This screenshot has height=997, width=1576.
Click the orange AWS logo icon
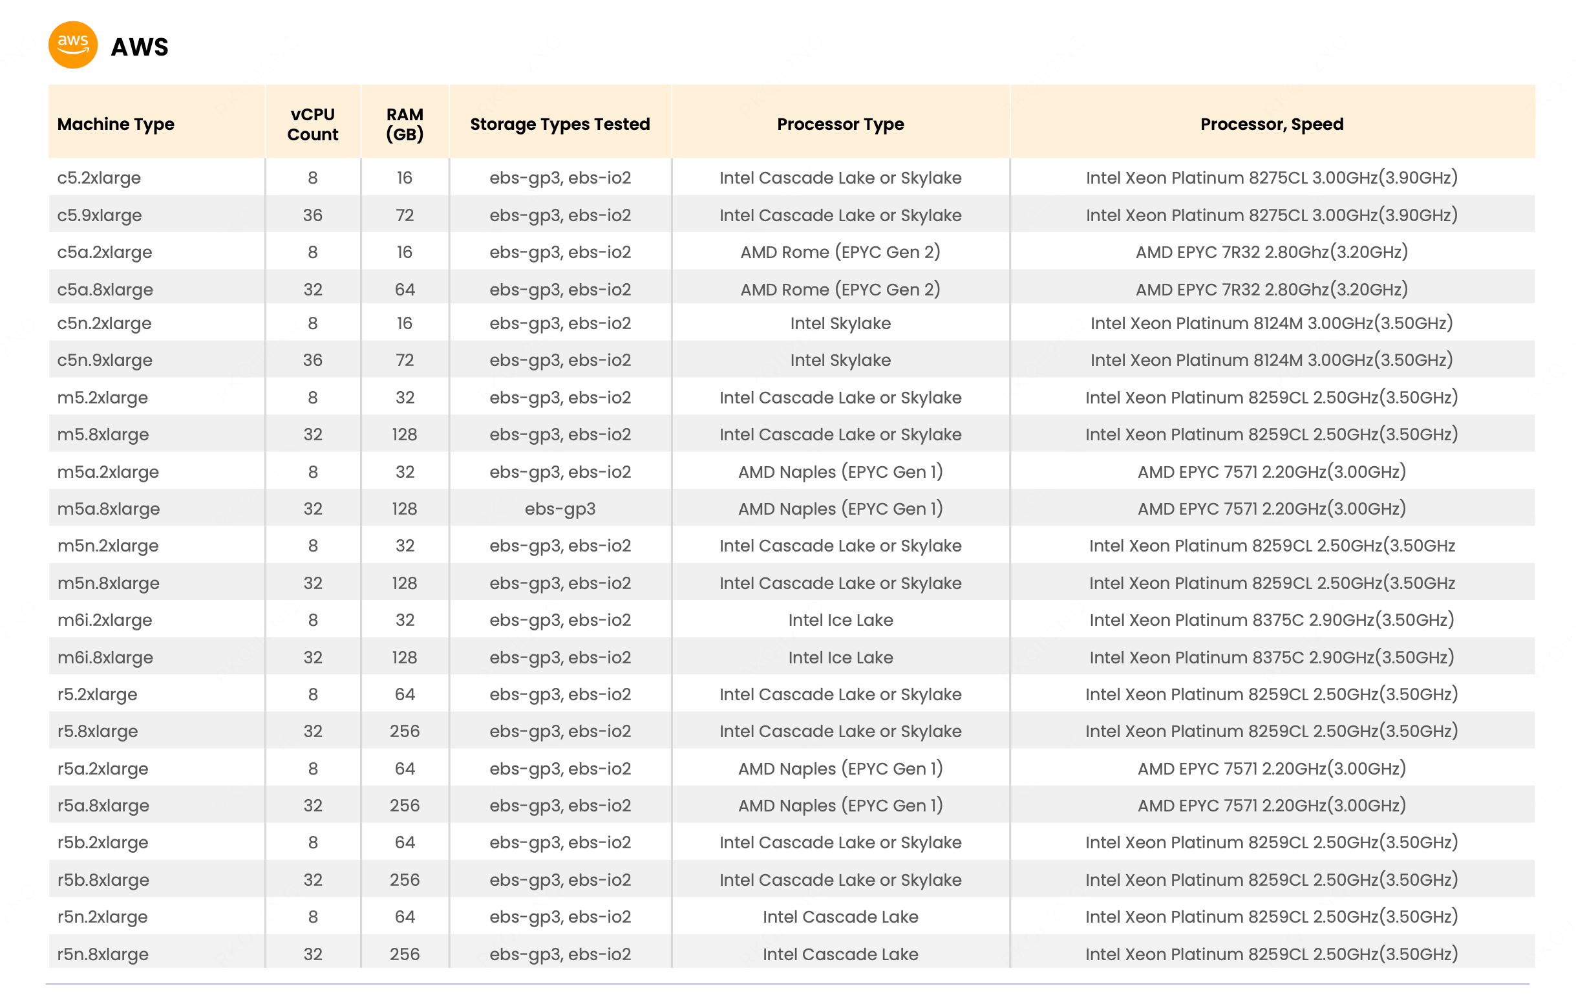click(72, 45)
